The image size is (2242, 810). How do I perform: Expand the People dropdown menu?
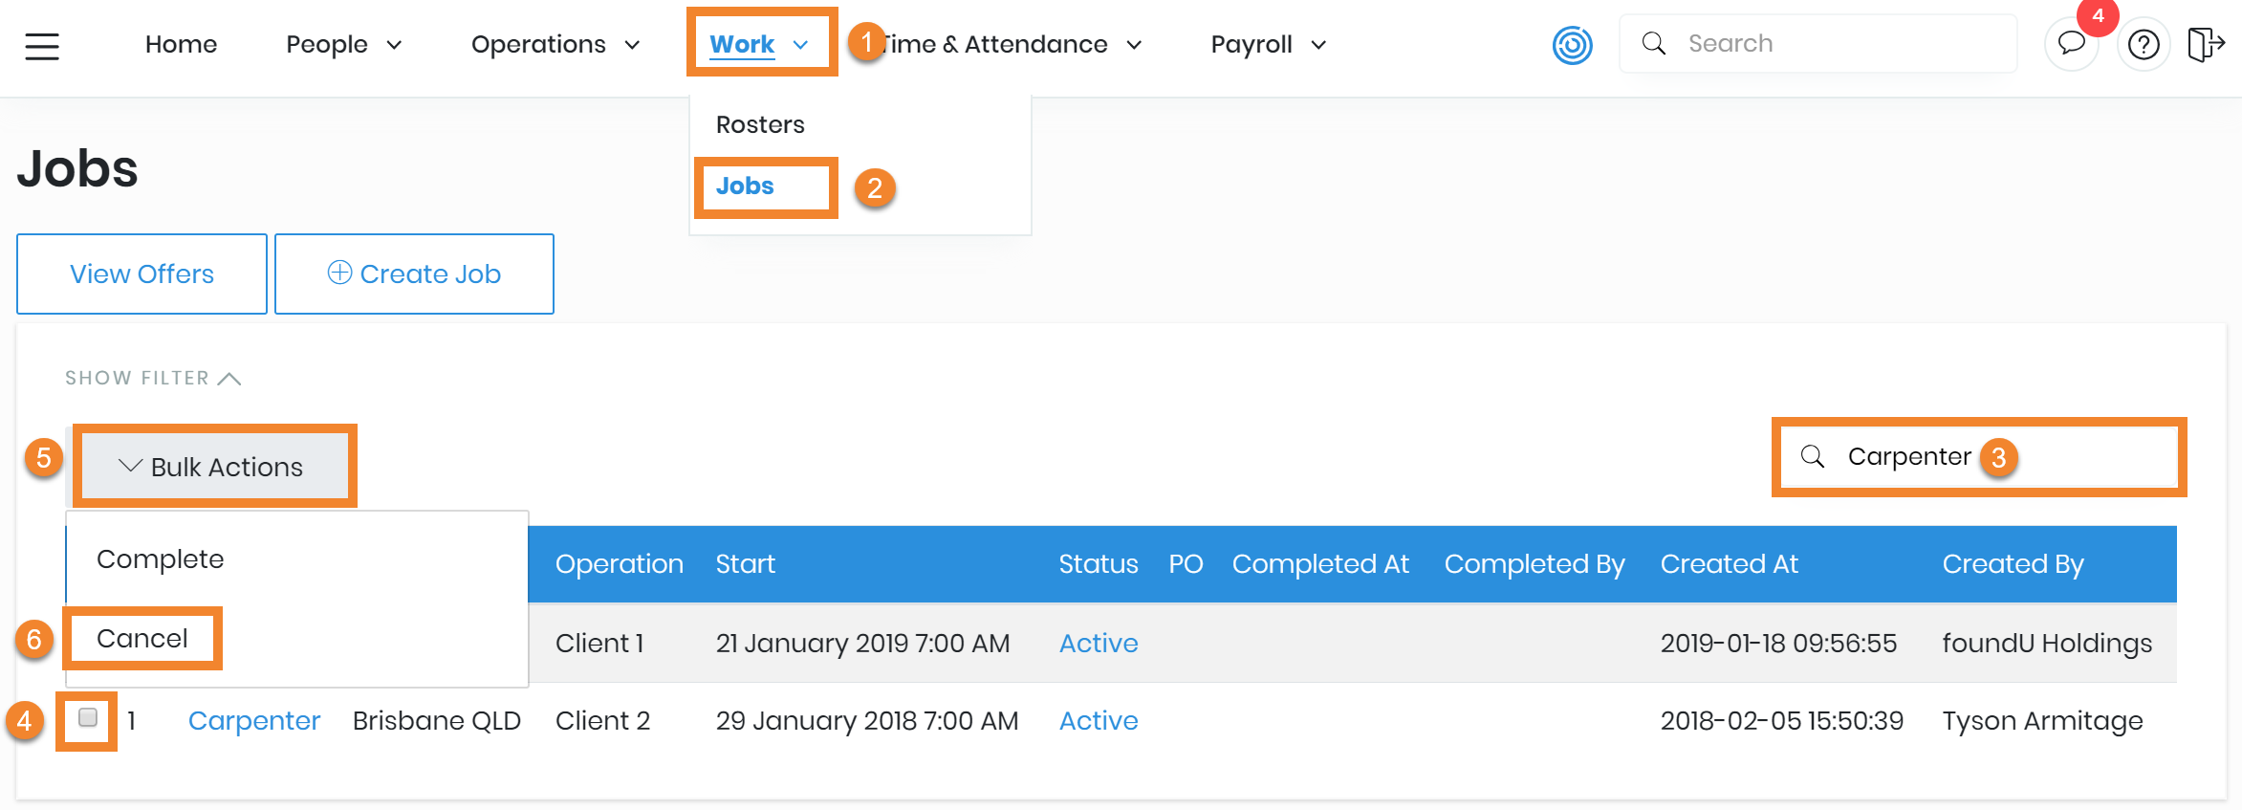343,45
